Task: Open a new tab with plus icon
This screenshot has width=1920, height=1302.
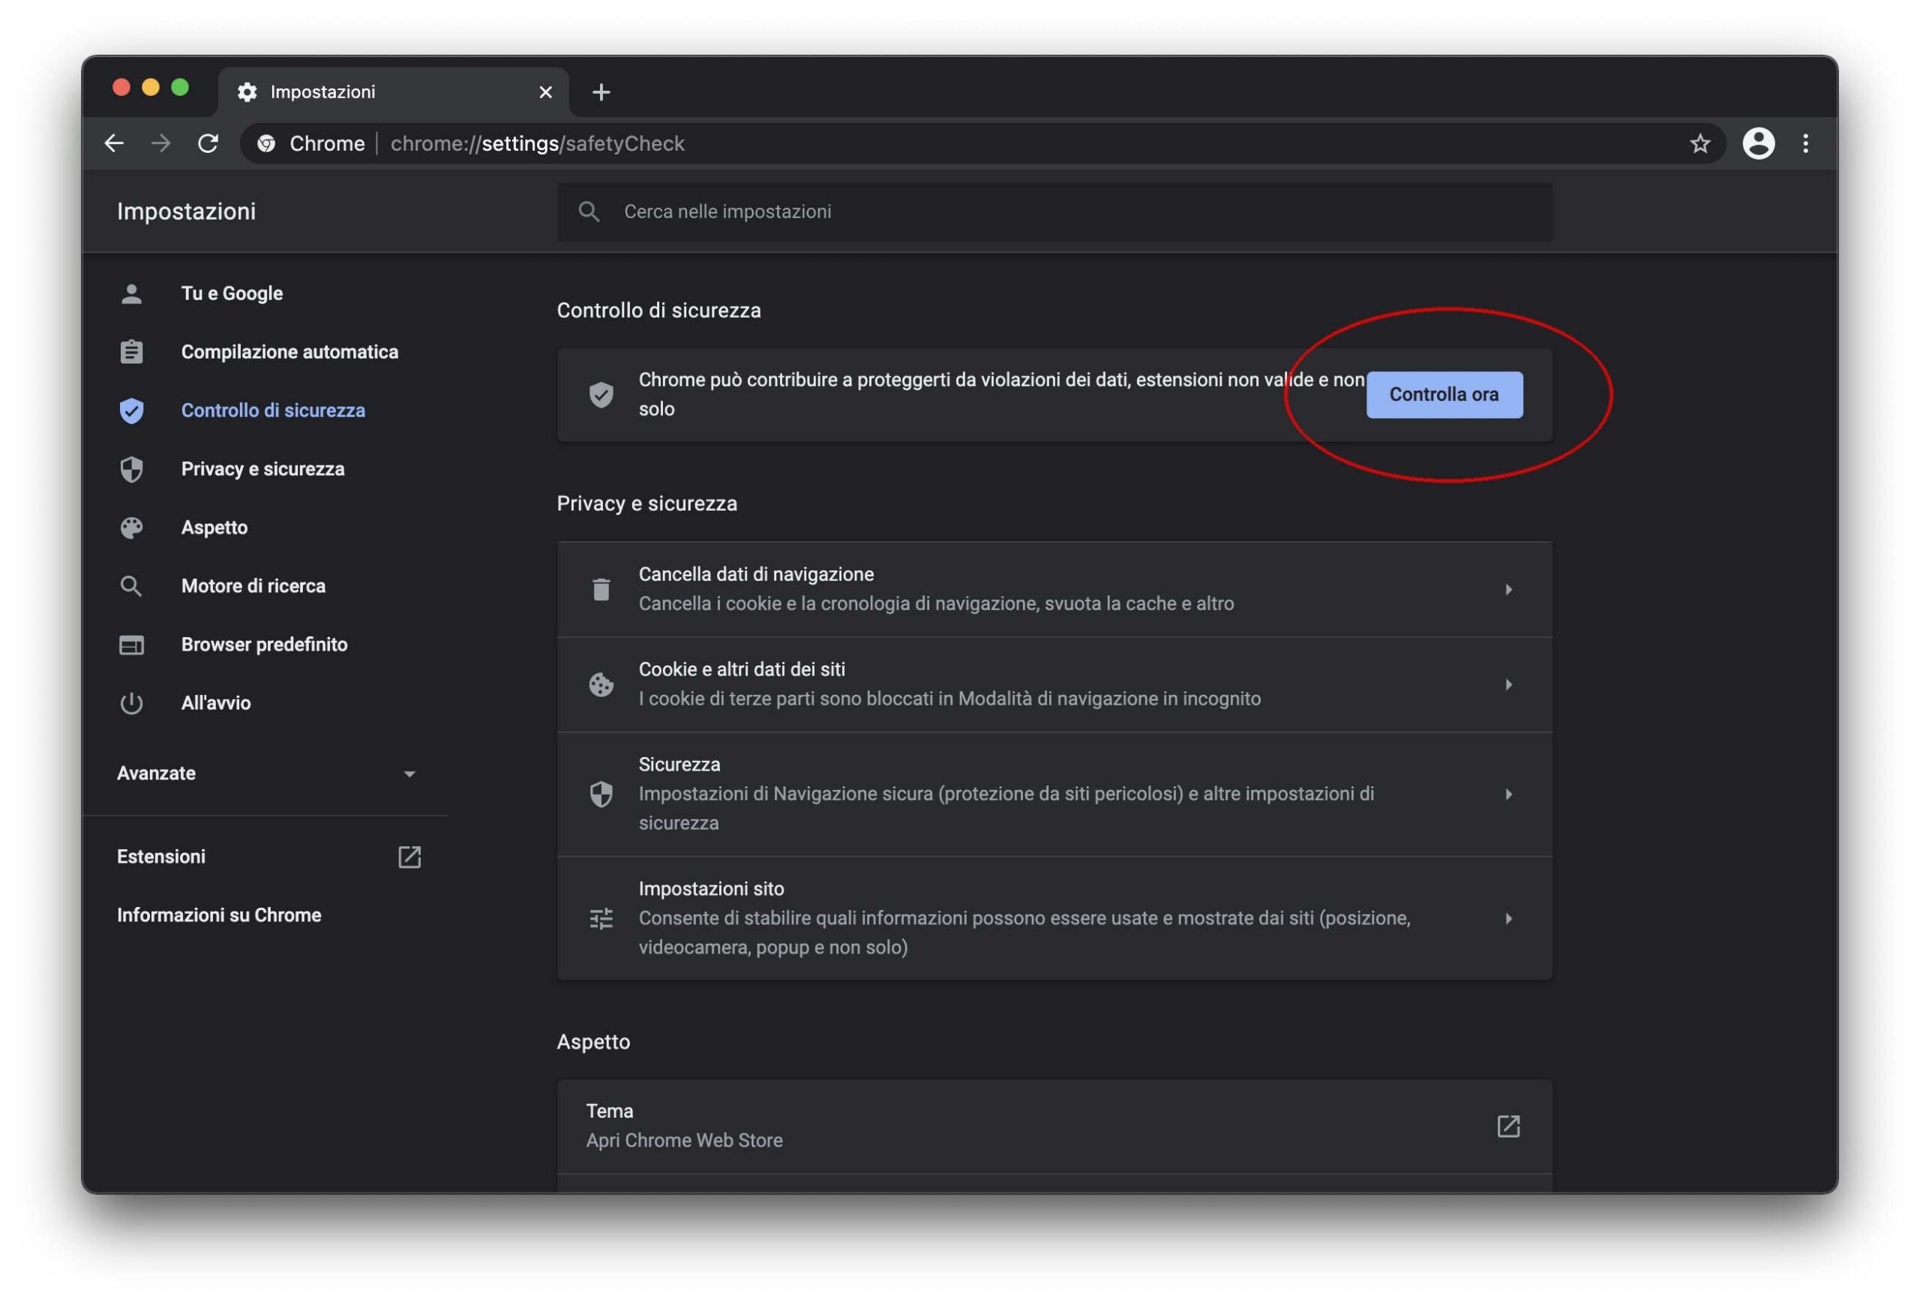Action: 601,92
